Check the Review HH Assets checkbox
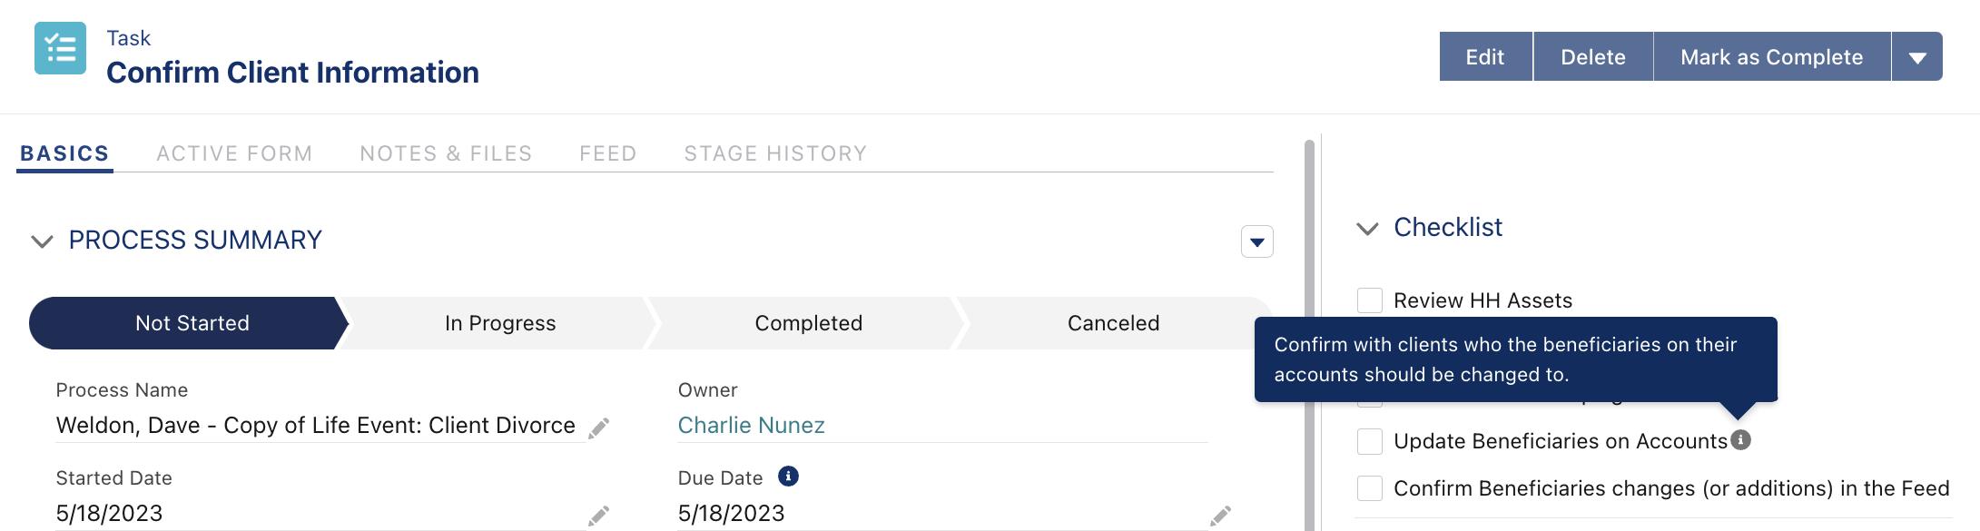The image size is (1980, 531). [1370, 300]
